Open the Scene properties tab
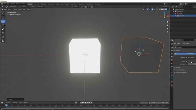Image resolution: width=196 pixels, height=110 pixels. 172,57
